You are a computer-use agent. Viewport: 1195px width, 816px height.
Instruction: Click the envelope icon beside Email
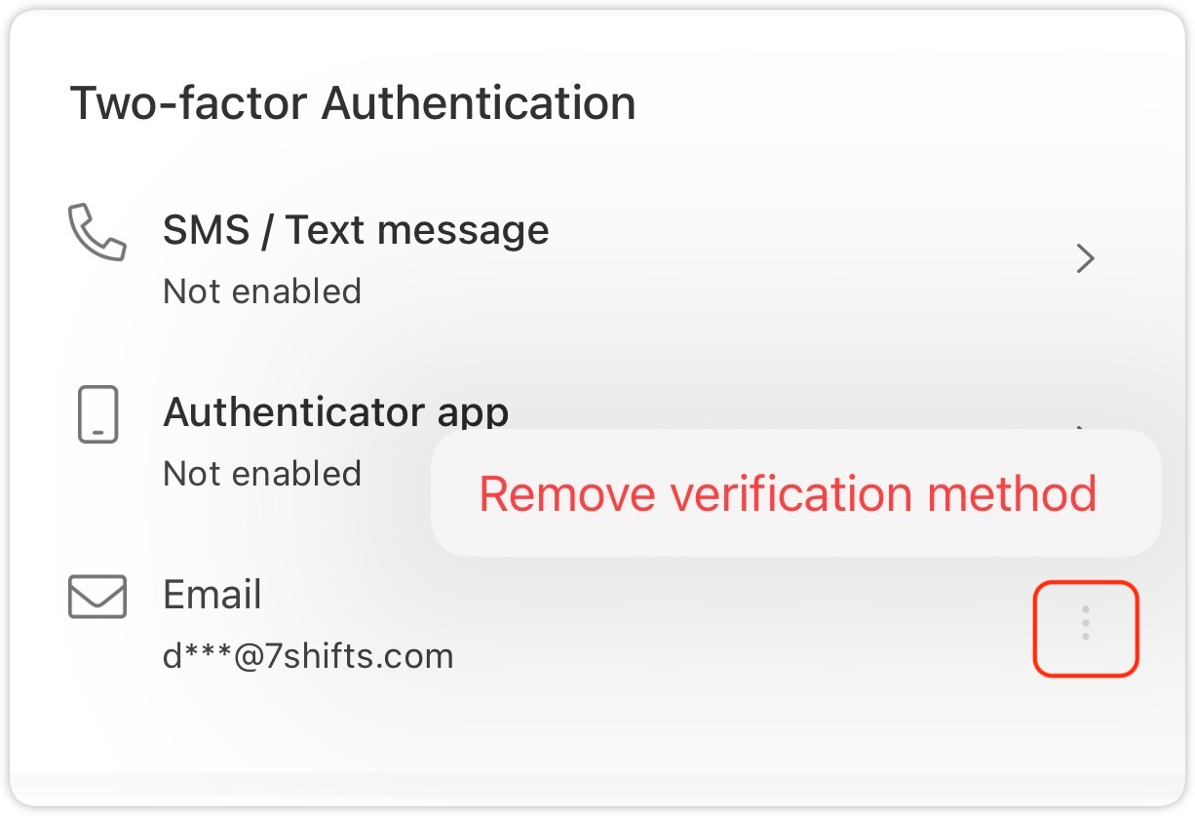pyautogui.click(x=97, y=597)
